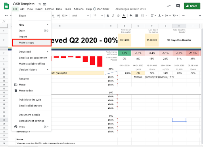Select Share in the File menu

31,16
